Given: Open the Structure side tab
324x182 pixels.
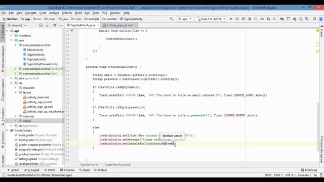Looking at the screenshot, I should click(3, 116).
